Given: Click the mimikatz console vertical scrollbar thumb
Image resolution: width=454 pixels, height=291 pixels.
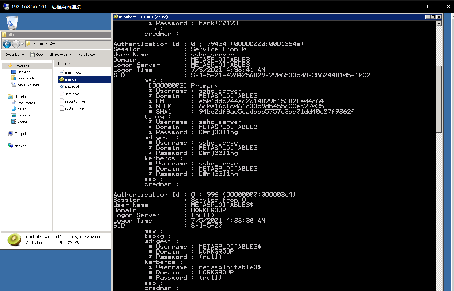Looking at the screenshot, I should pyautogui.click(x=439, y=99).
